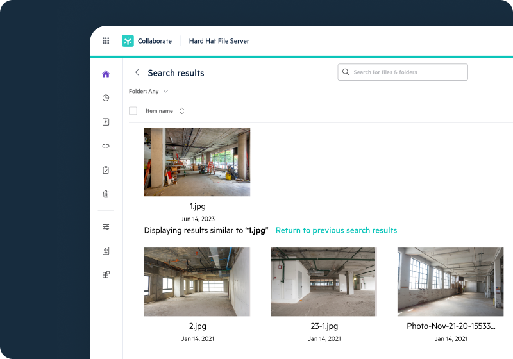Click the back arrow beside Search results

(137, 72)
